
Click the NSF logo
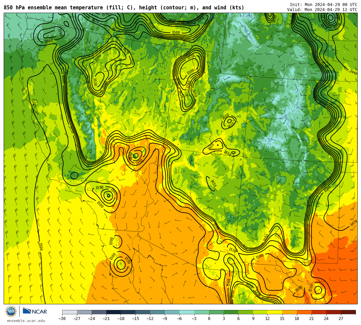click(x=11, y=312)
